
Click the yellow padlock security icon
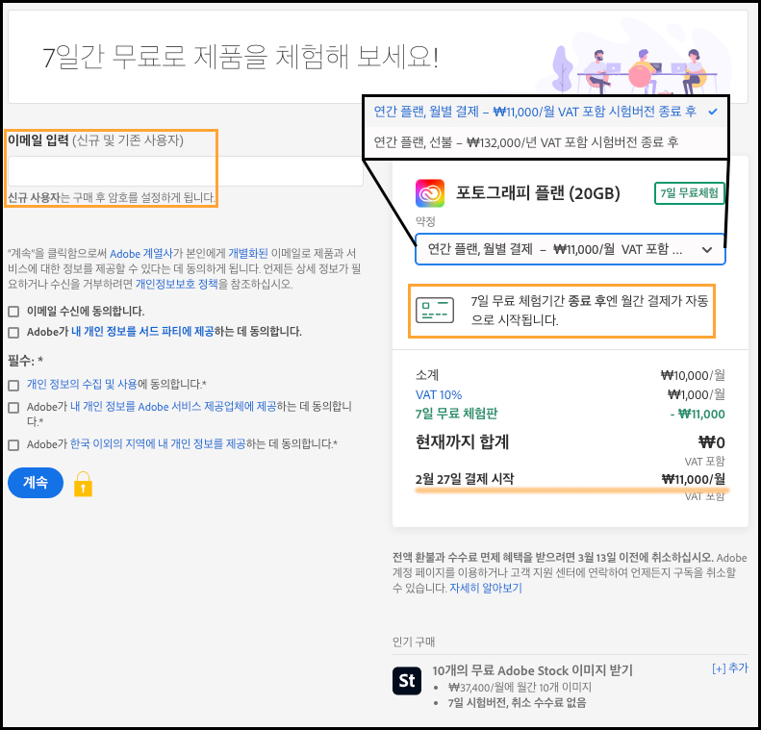(x=83, y=484)
